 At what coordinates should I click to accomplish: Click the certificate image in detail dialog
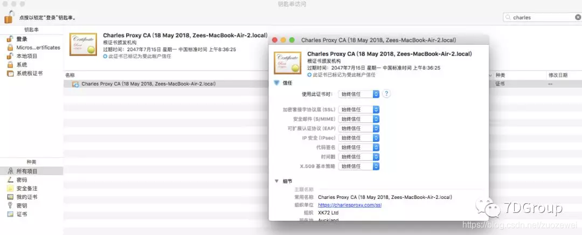288,63
